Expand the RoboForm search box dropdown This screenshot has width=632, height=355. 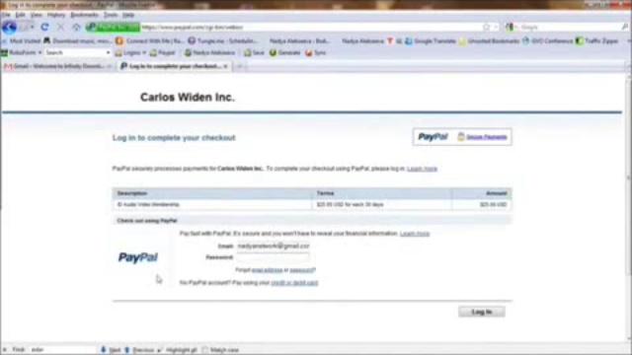(x=108, y=52)
